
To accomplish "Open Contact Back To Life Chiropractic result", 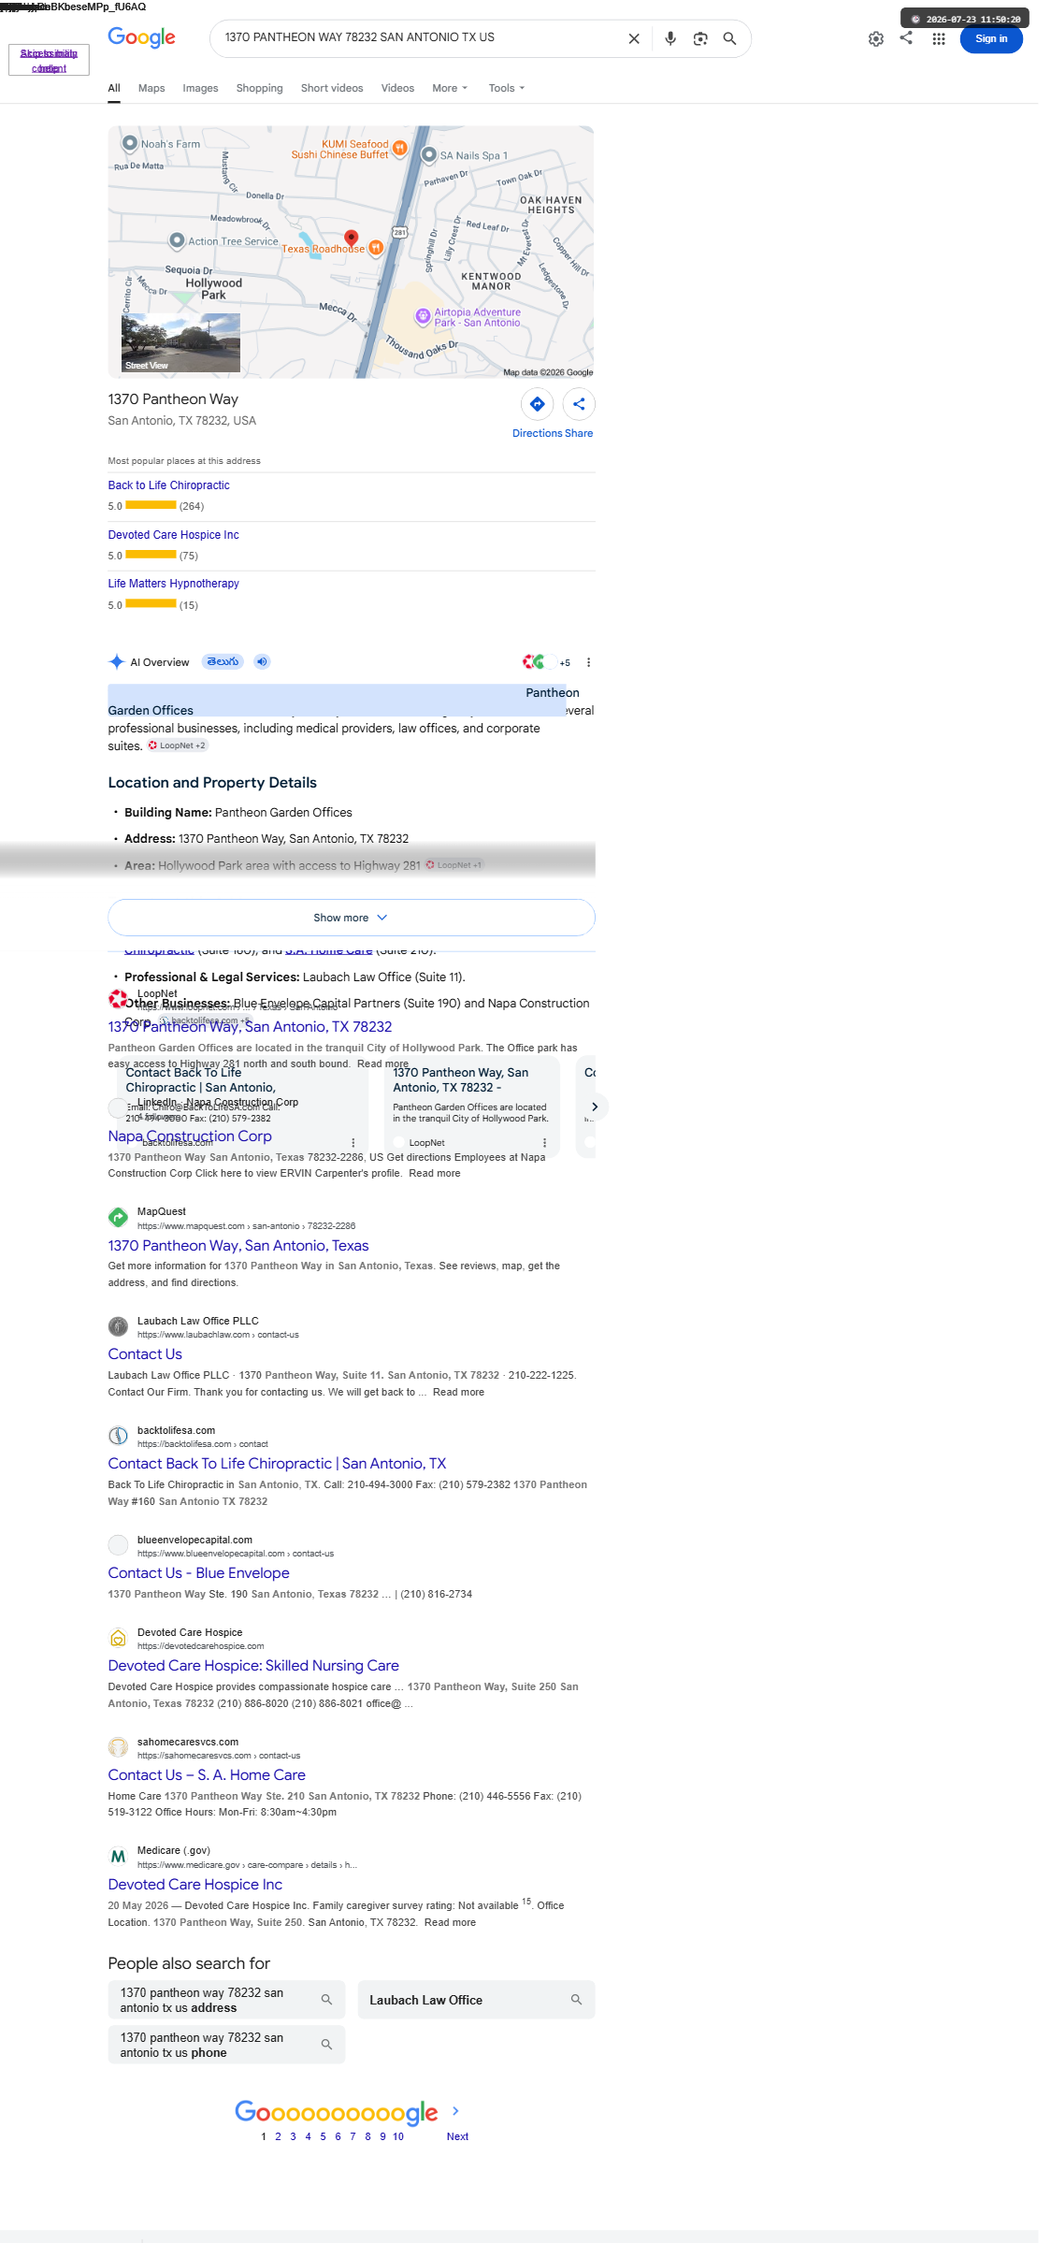I will coord(277,1464).
